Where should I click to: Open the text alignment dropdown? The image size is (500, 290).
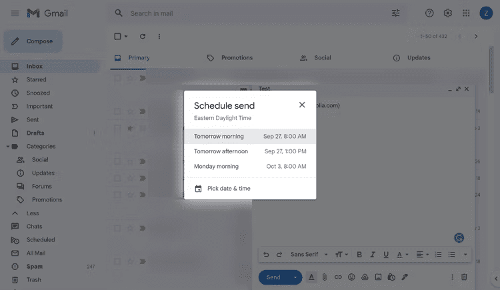click(423, 255)
